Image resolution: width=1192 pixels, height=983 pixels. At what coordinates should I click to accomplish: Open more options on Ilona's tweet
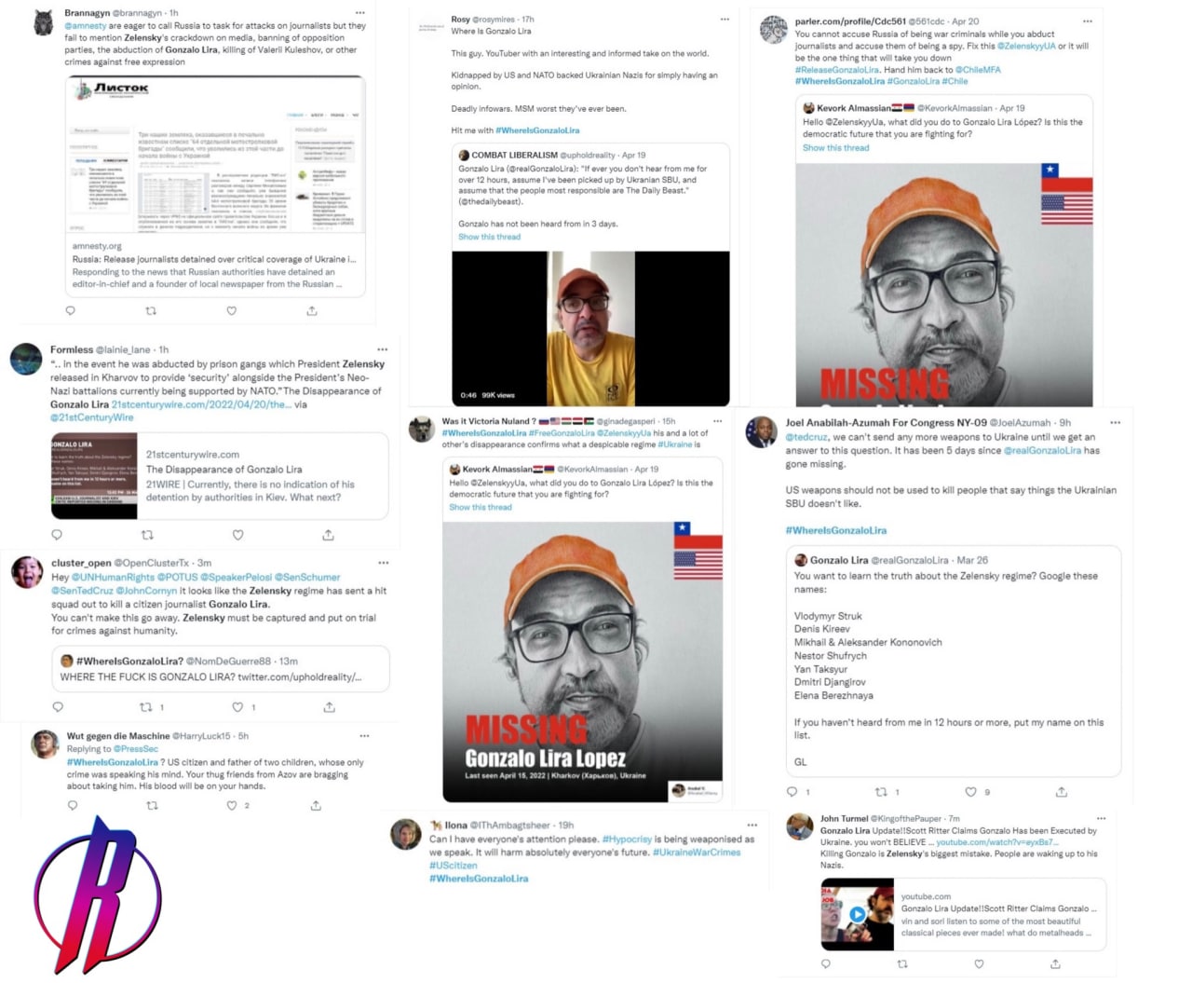[752, 825]
